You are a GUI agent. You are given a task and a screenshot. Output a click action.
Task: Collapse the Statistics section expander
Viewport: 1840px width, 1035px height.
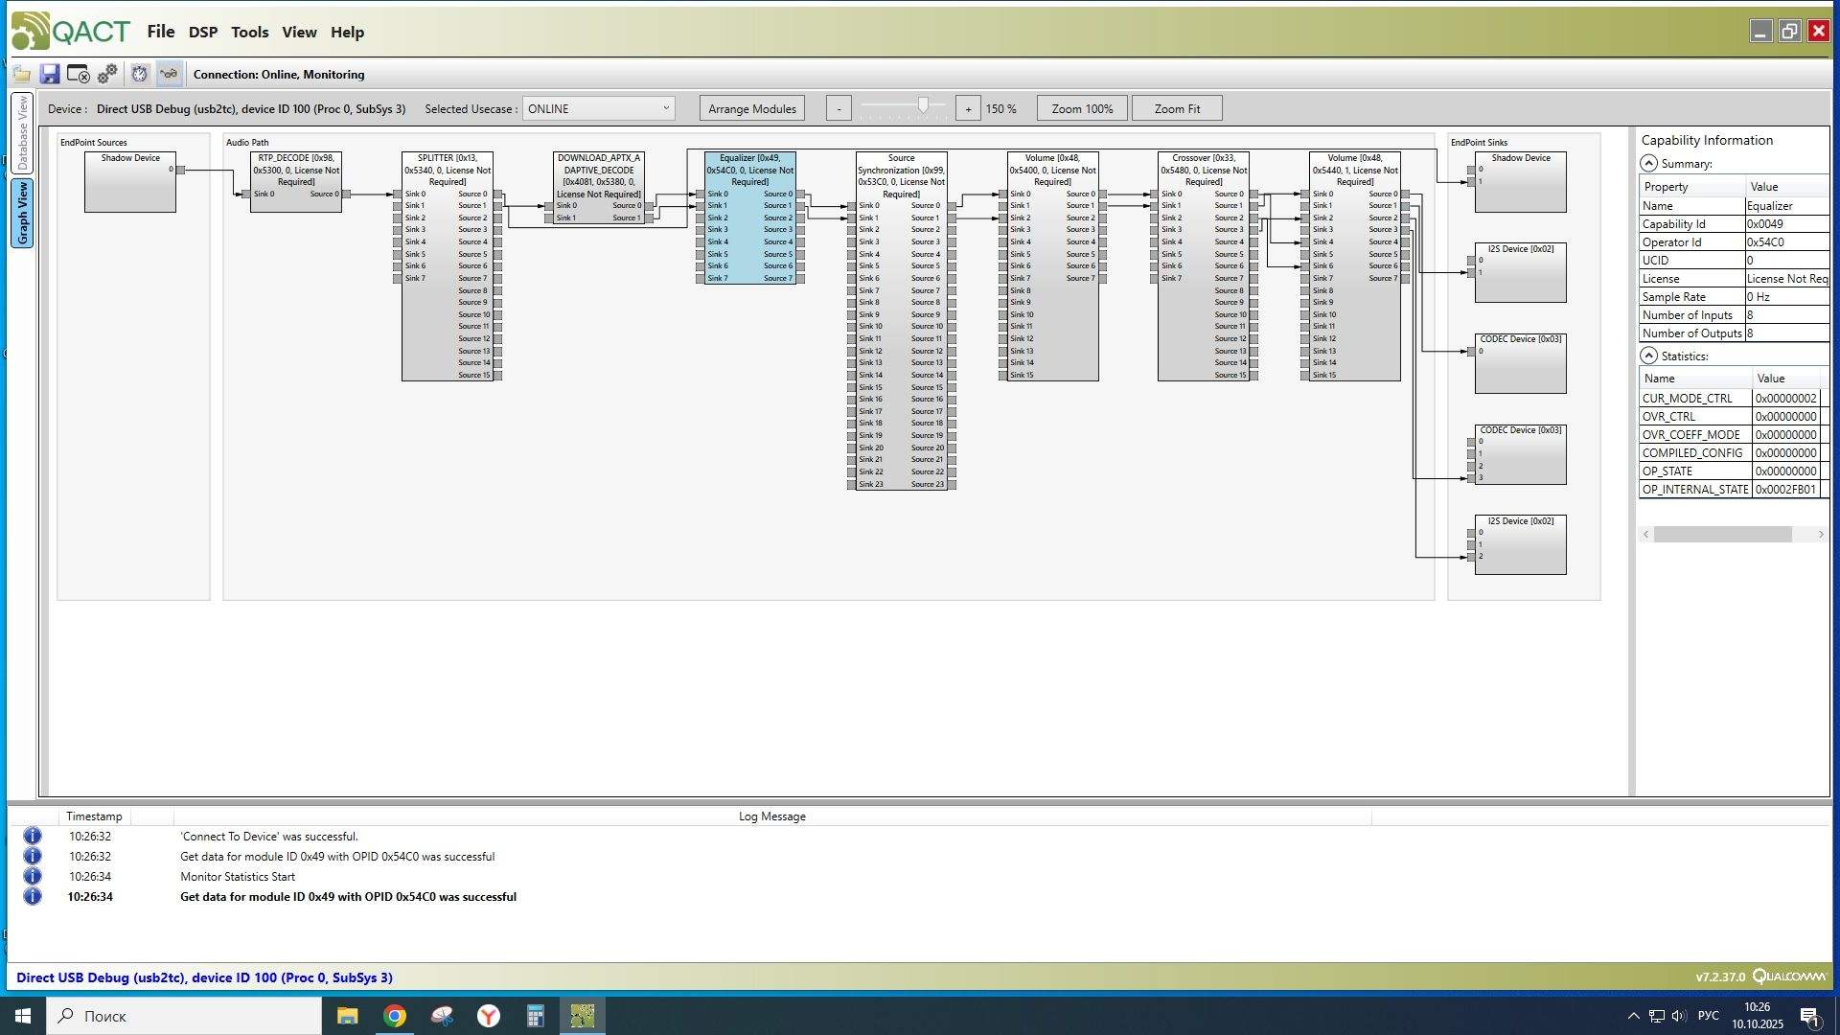pyautogui.click(x=1648, y=356)
